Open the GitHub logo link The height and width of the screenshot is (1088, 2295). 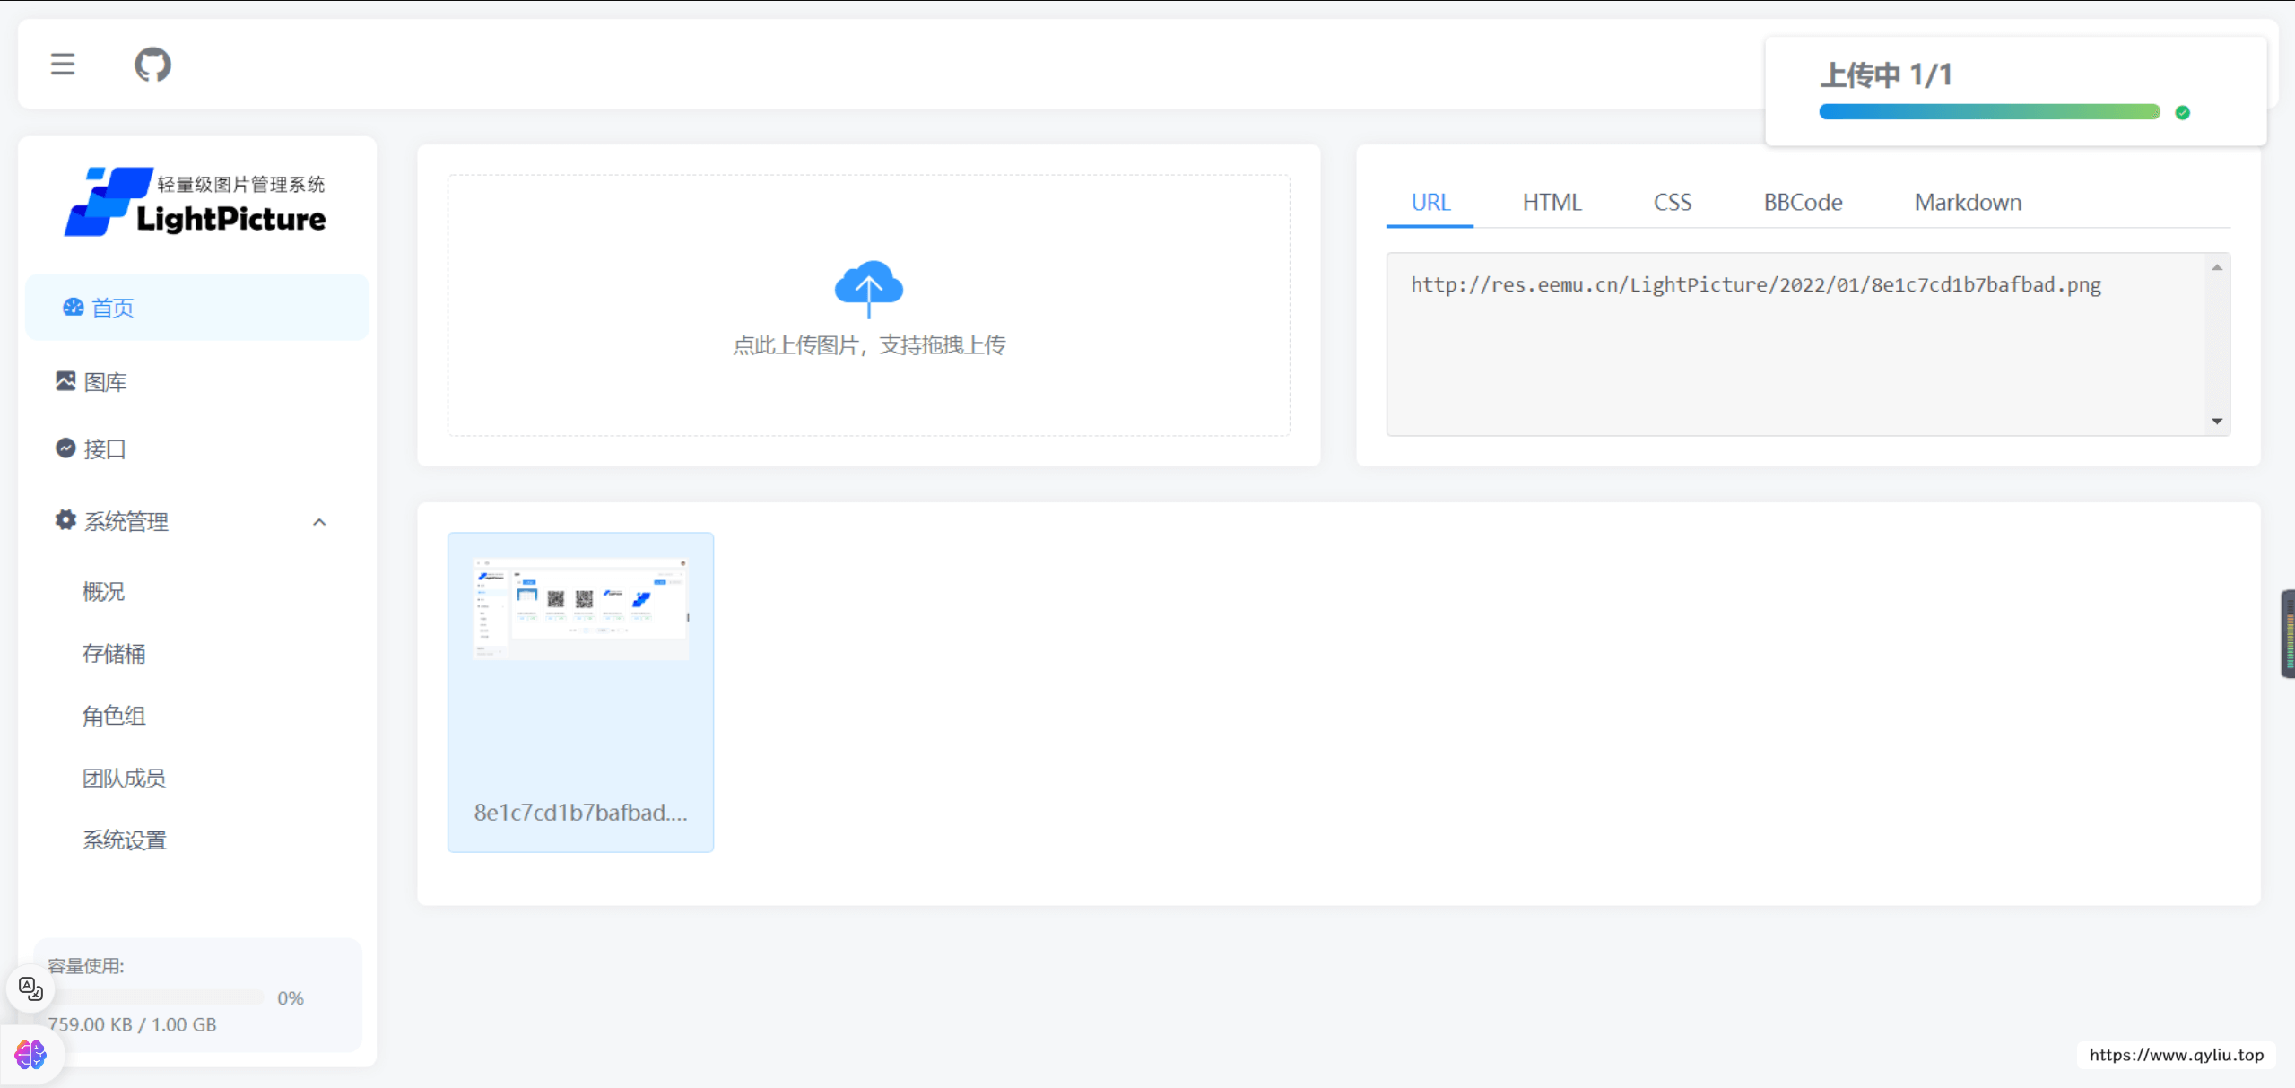click(x=152, y=65)
